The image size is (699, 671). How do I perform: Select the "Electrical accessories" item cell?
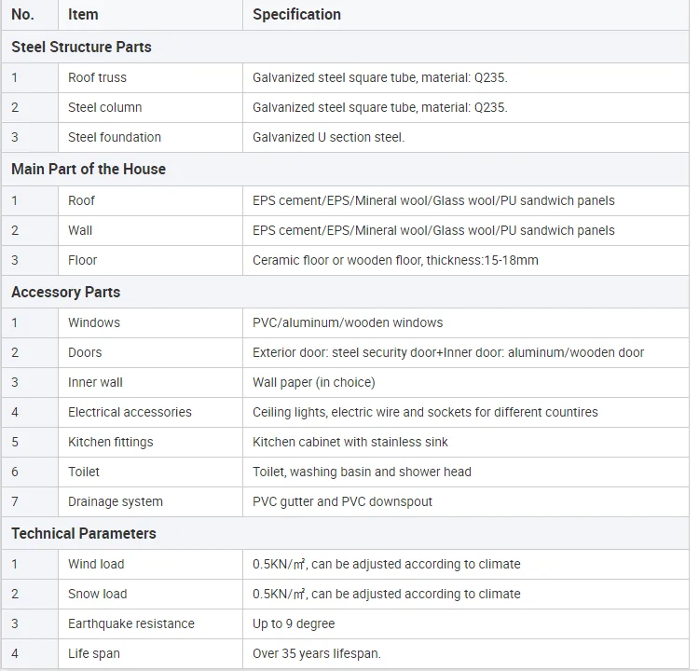130,412
